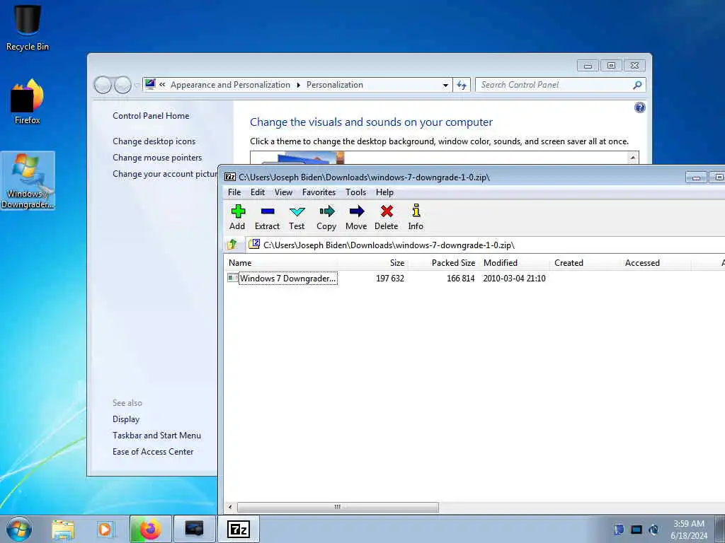Click the 7z taskbar button
Viewport: 725px width, 543px height.
(239, 529)
